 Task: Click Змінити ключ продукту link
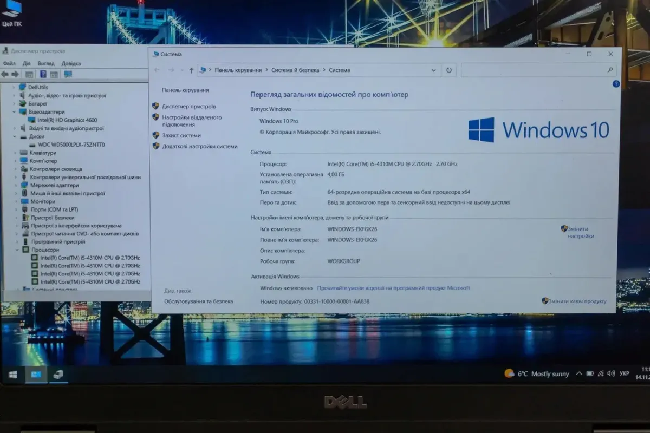577,301
